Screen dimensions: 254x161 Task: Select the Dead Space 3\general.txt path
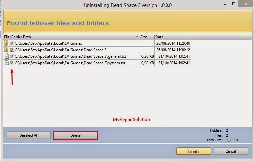coord(70,56)
